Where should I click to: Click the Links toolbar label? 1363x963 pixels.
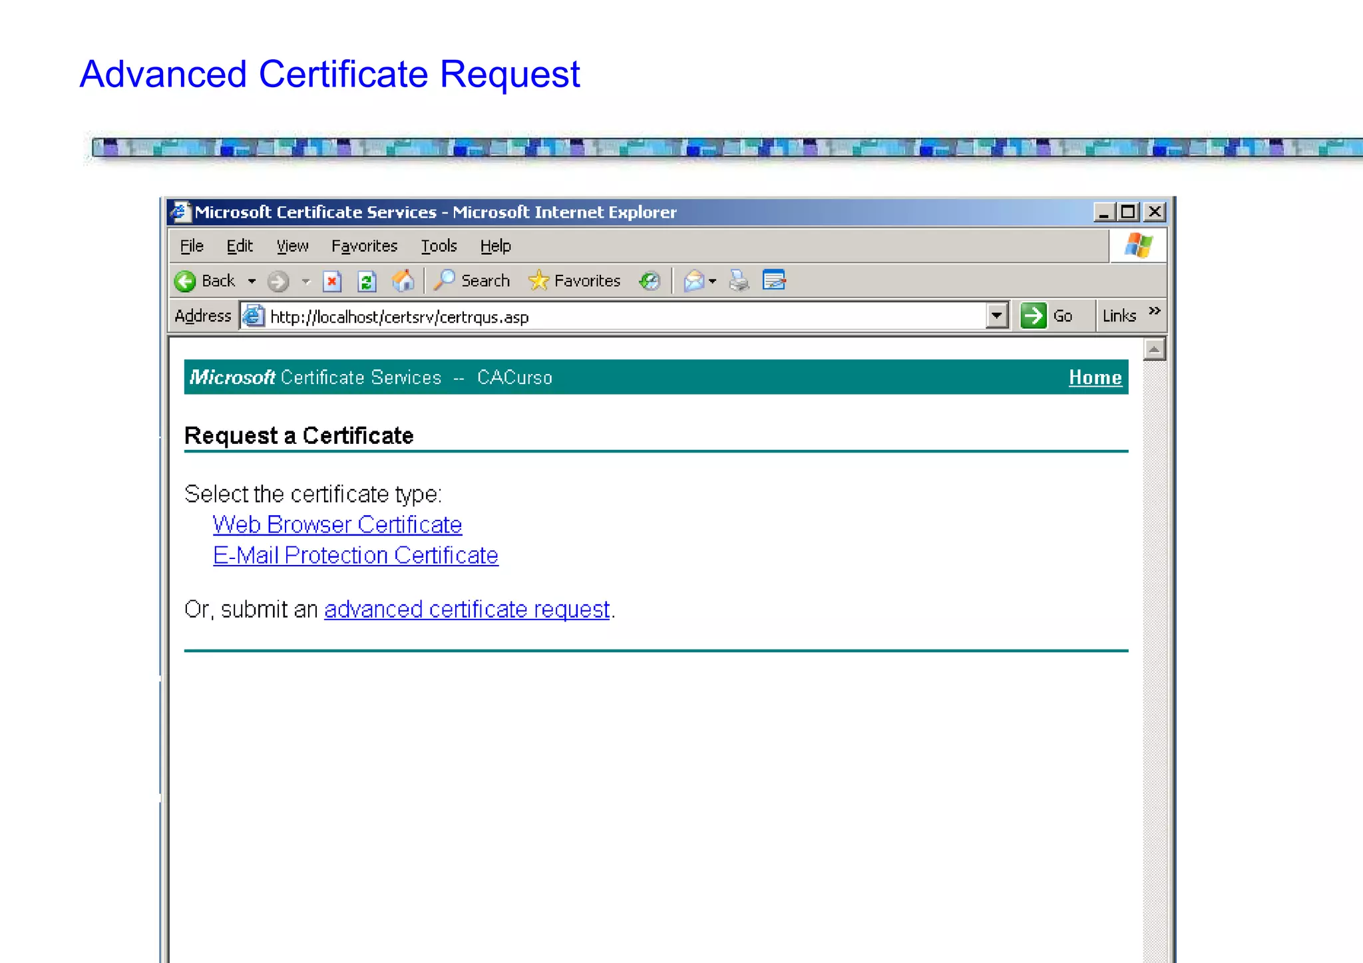tap(1119, 315)
